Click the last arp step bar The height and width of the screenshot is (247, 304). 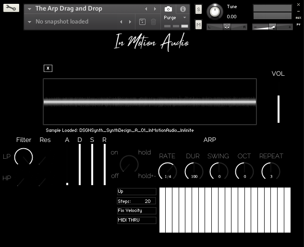[x=288, y=210]
